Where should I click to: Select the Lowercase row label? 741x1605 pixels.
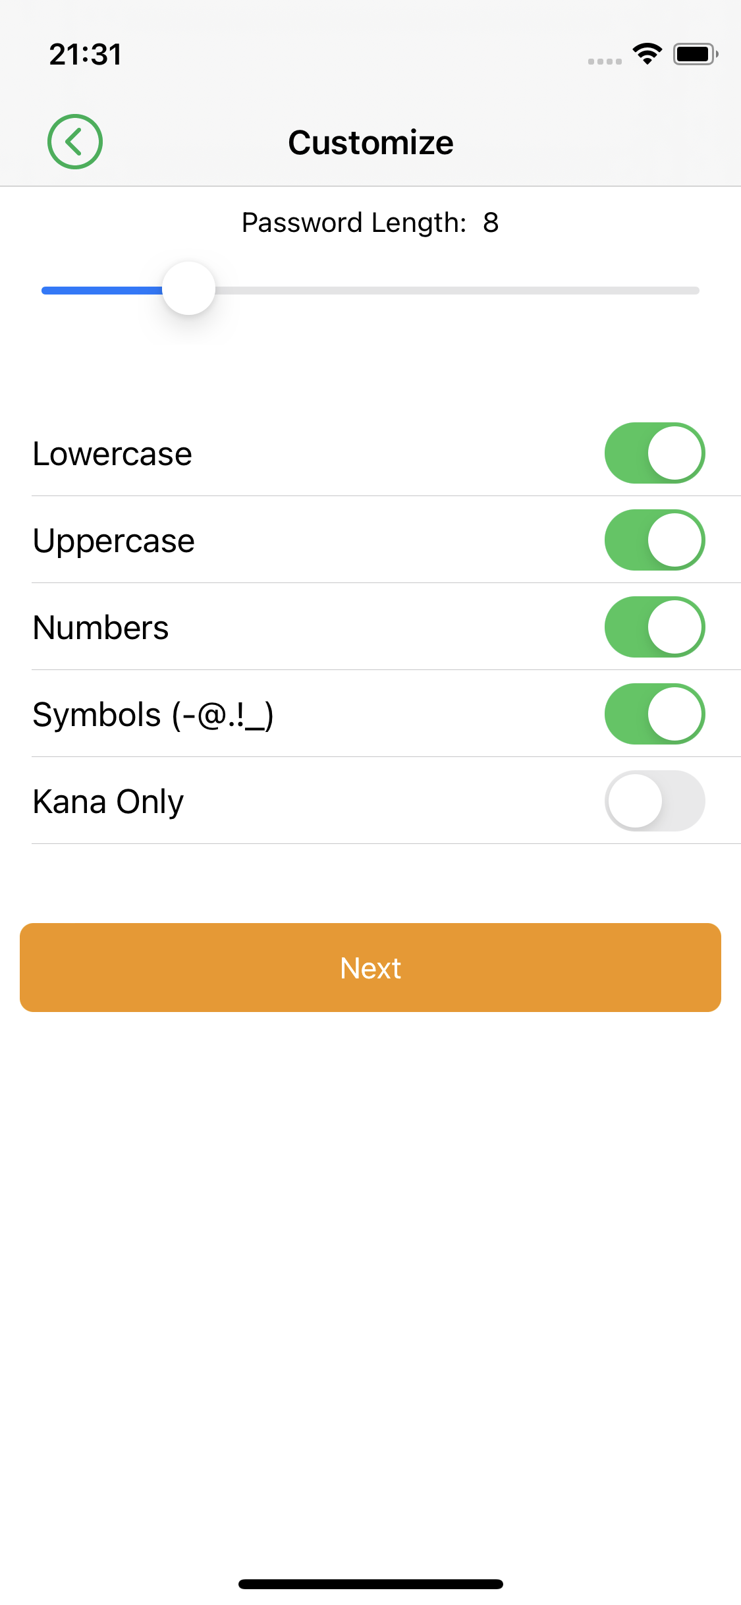pos(113,454)
